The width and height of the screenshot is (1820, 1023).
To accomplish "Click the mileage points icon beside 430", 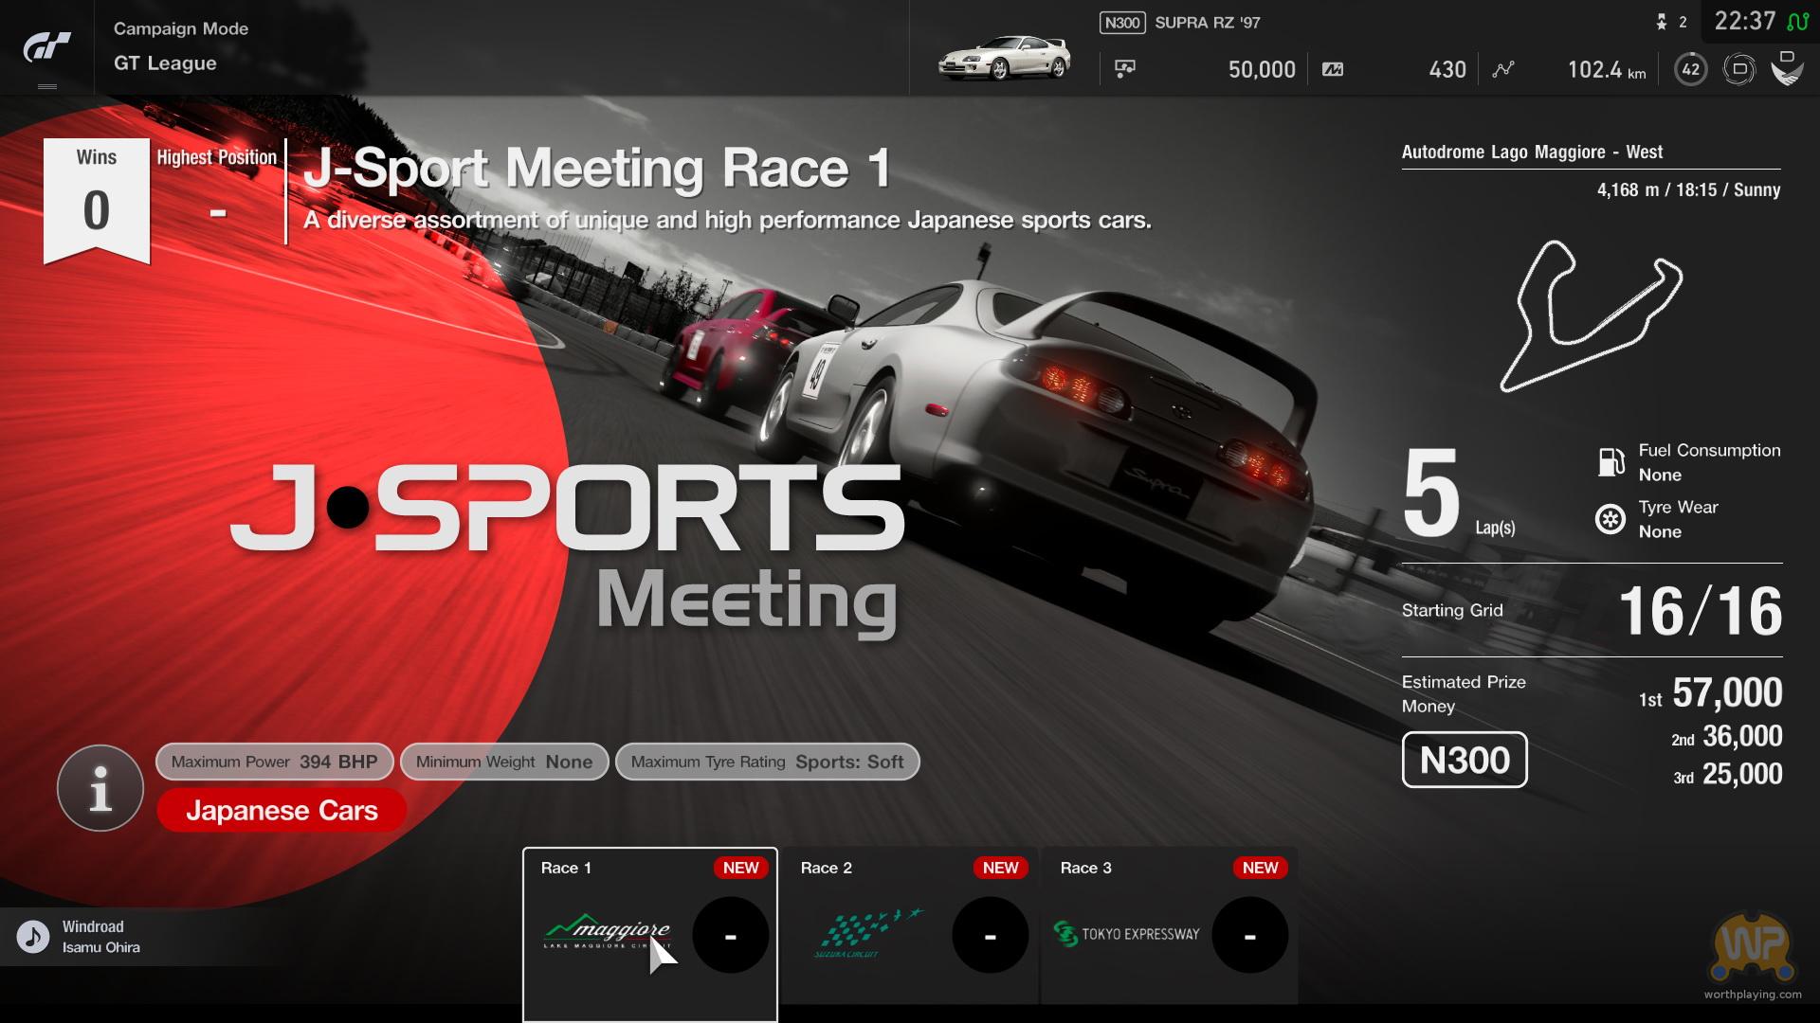I will [1333, 69].
